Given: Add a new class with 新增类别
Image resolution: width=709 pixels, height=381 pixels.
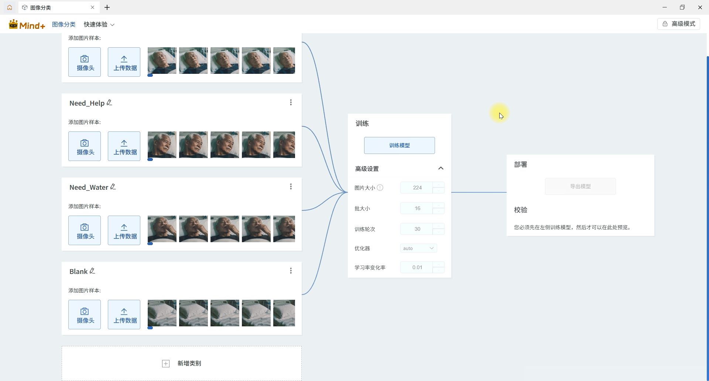Looking at the screenshot, I should point(182,363).
